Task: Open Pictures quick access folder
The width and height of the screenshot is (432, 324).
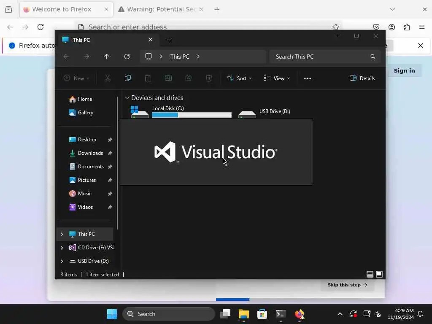Action: (x=87, y=180)
